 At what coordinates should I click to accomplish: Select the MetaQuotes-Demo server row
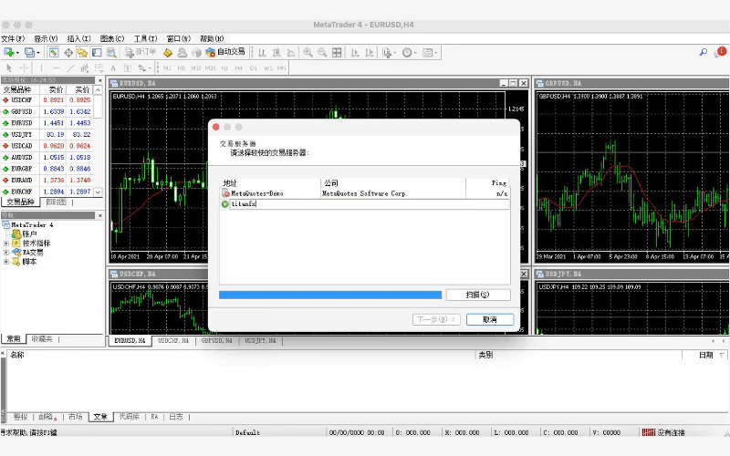pyautogui.click(x=364, y=193)
